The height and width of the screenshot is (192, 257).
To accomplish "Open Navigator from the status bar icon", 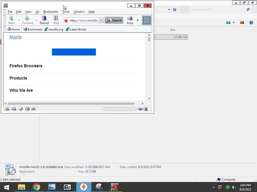I will click(x=7, y=109).
